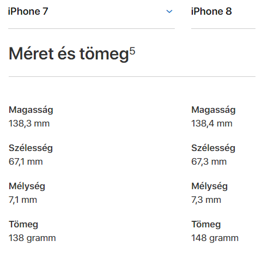
Task: Select the 7,1 mm depth value
Action: click(x=23, y=200)
